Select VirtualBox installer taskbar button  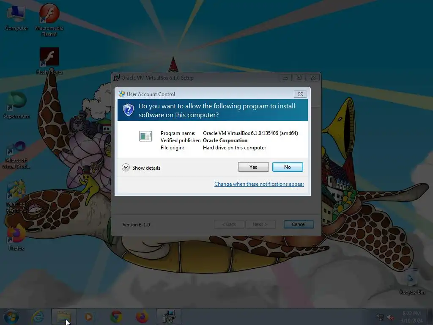(169, 317)
